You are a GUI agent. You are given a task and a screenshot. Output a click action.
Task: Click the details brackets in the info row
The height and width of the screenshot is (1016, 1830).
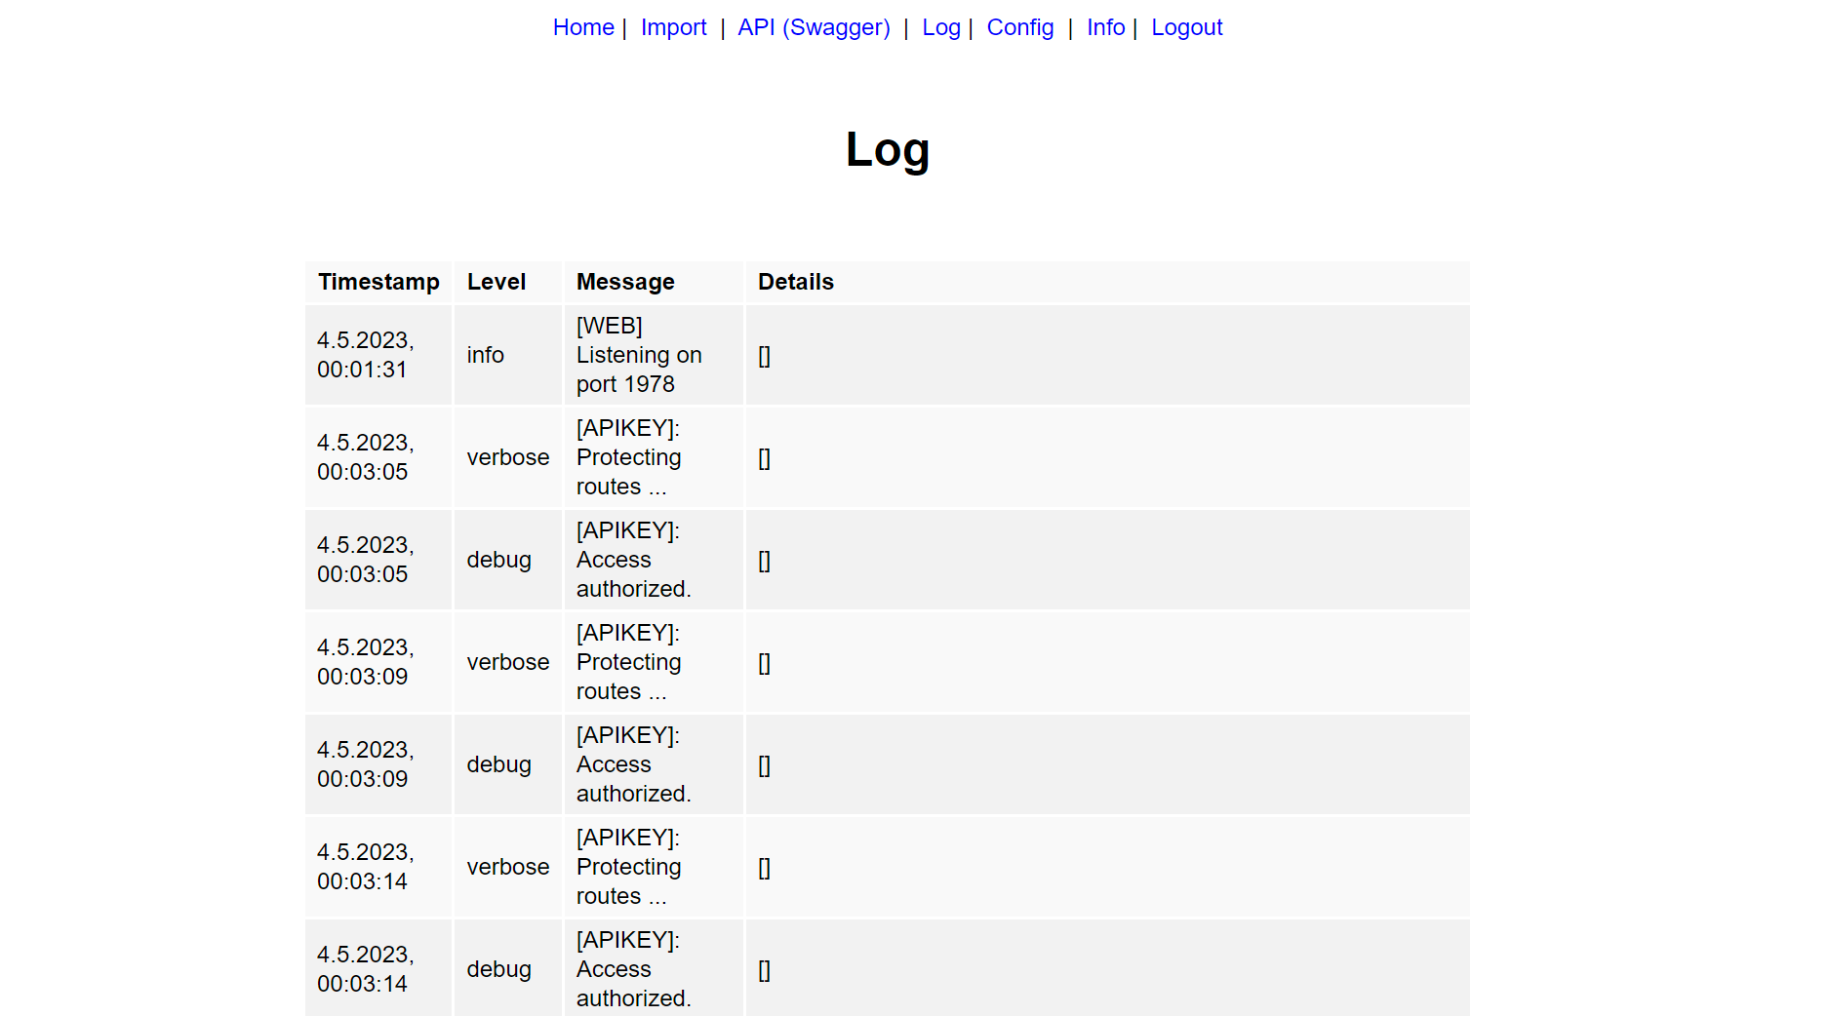pos(765,356)
